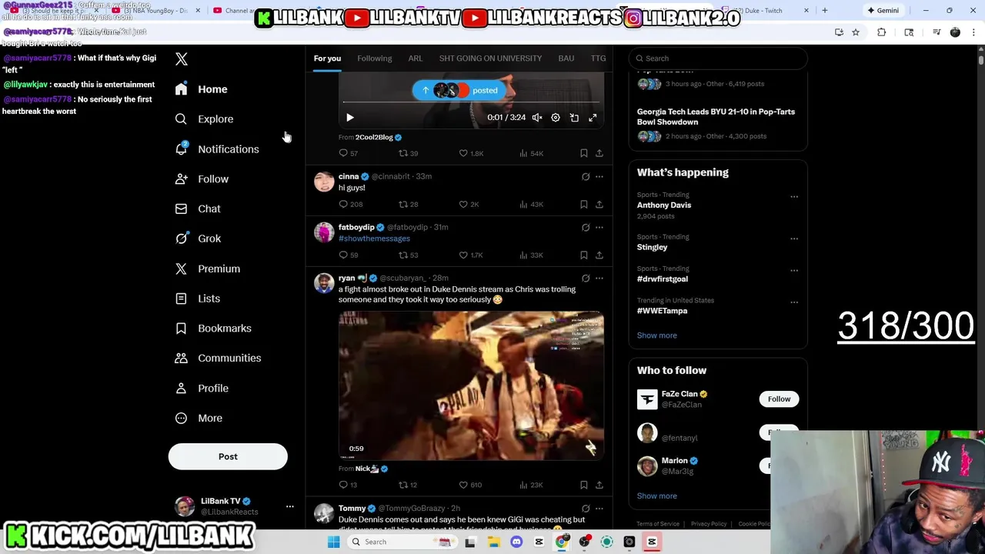Bookmark this page with the star icon
Viewport: 985px width, 554px height.
point(855,32)
